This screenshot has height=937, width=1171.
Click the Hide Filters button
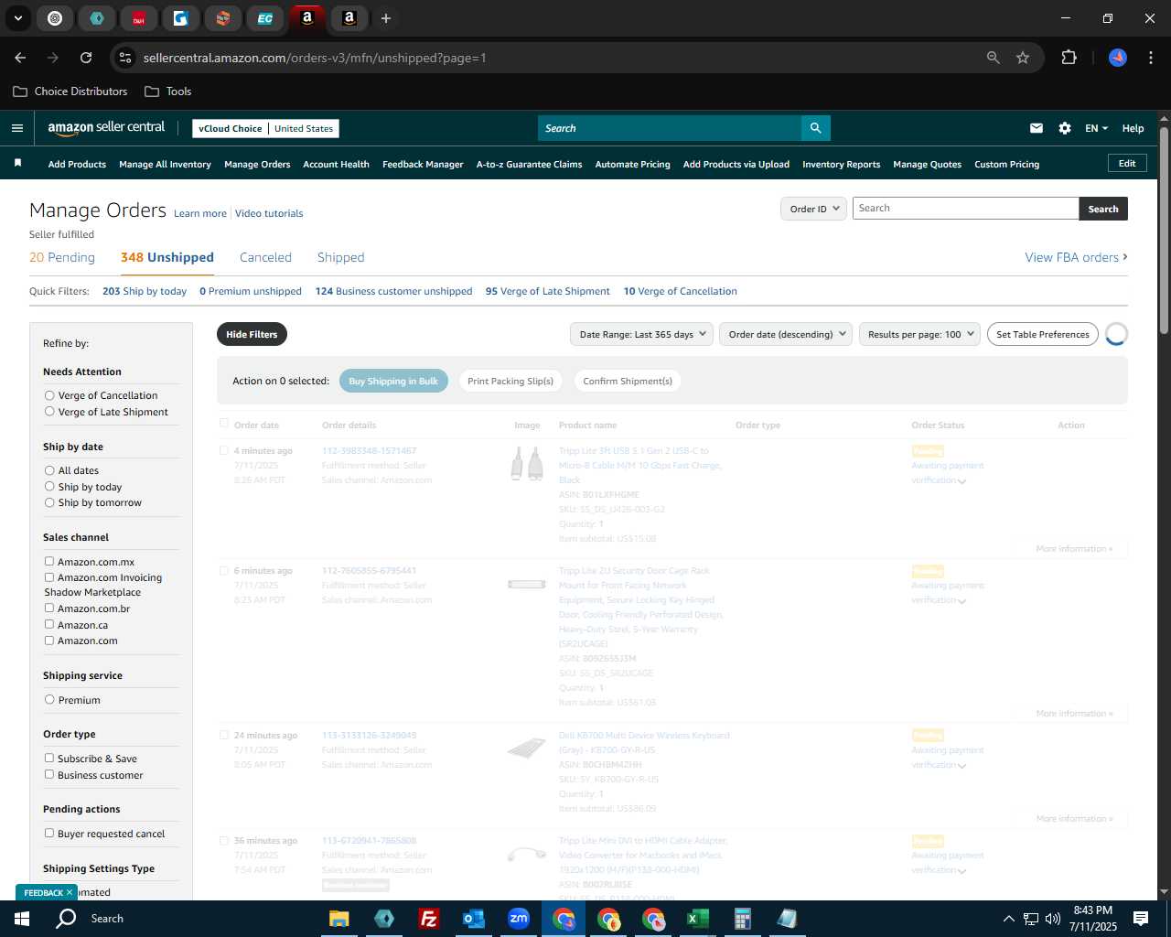[252, 334]
